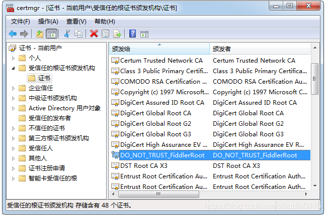326x215 pixels.
Task: Collapse the 受信任的根证书颁发机构 node
Action: point(13,68)
